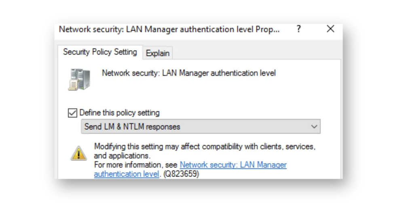
Task: Uncheck the Define this policy setting box
Action: tap(72, 113)
